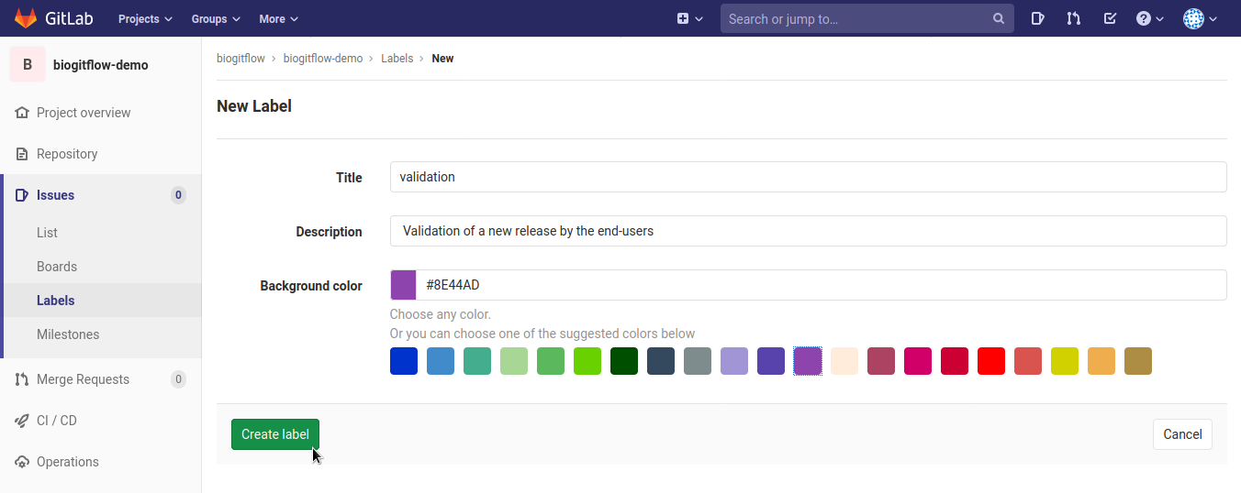Open the Help dropdown menu

pyautogui.click(x=1149, y=18)
